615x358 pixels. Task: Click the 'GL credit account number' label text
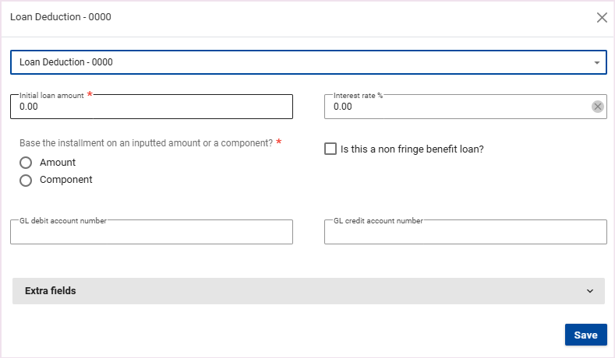(x=378, y=221)
